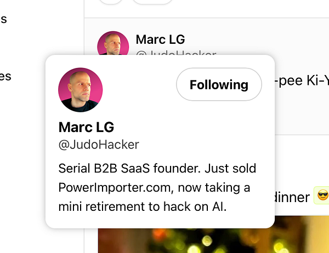Open Marc LG's large avatar in hover card

81,90
